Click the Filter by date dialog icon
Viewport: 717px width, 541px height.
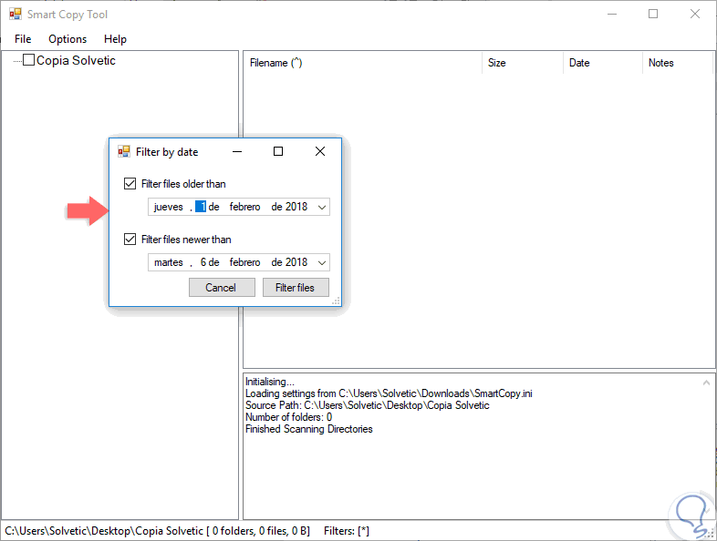tap(123, 151)
